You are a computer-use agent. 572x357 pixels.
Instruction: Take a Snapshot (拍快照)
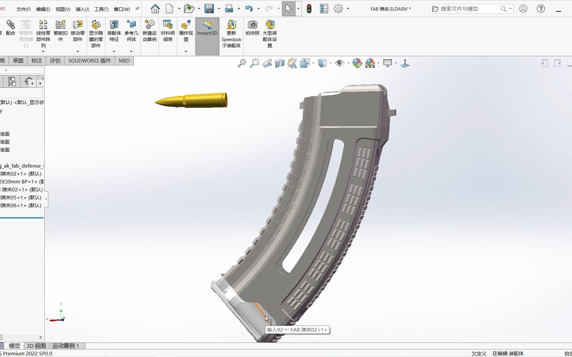(253, 27)
